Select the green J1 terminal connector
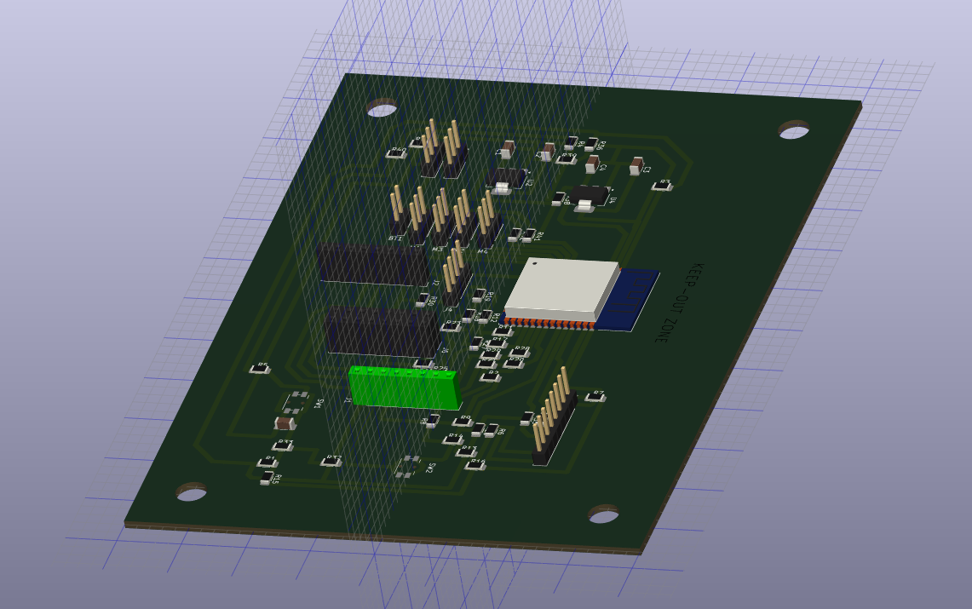Screen dimensions: 972x609 pos(405,388)
